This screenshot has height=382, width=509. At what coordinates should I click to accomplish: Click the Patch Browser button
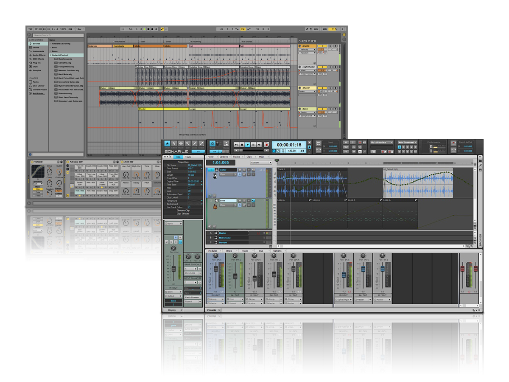point(193,297)
